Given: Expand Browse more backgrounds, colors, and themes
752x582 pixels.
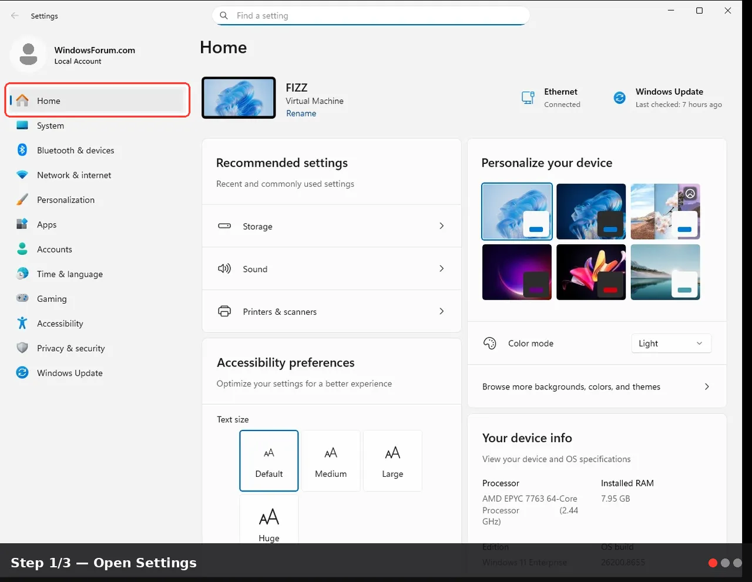Looking at the screenshot, I should [597, 386].
